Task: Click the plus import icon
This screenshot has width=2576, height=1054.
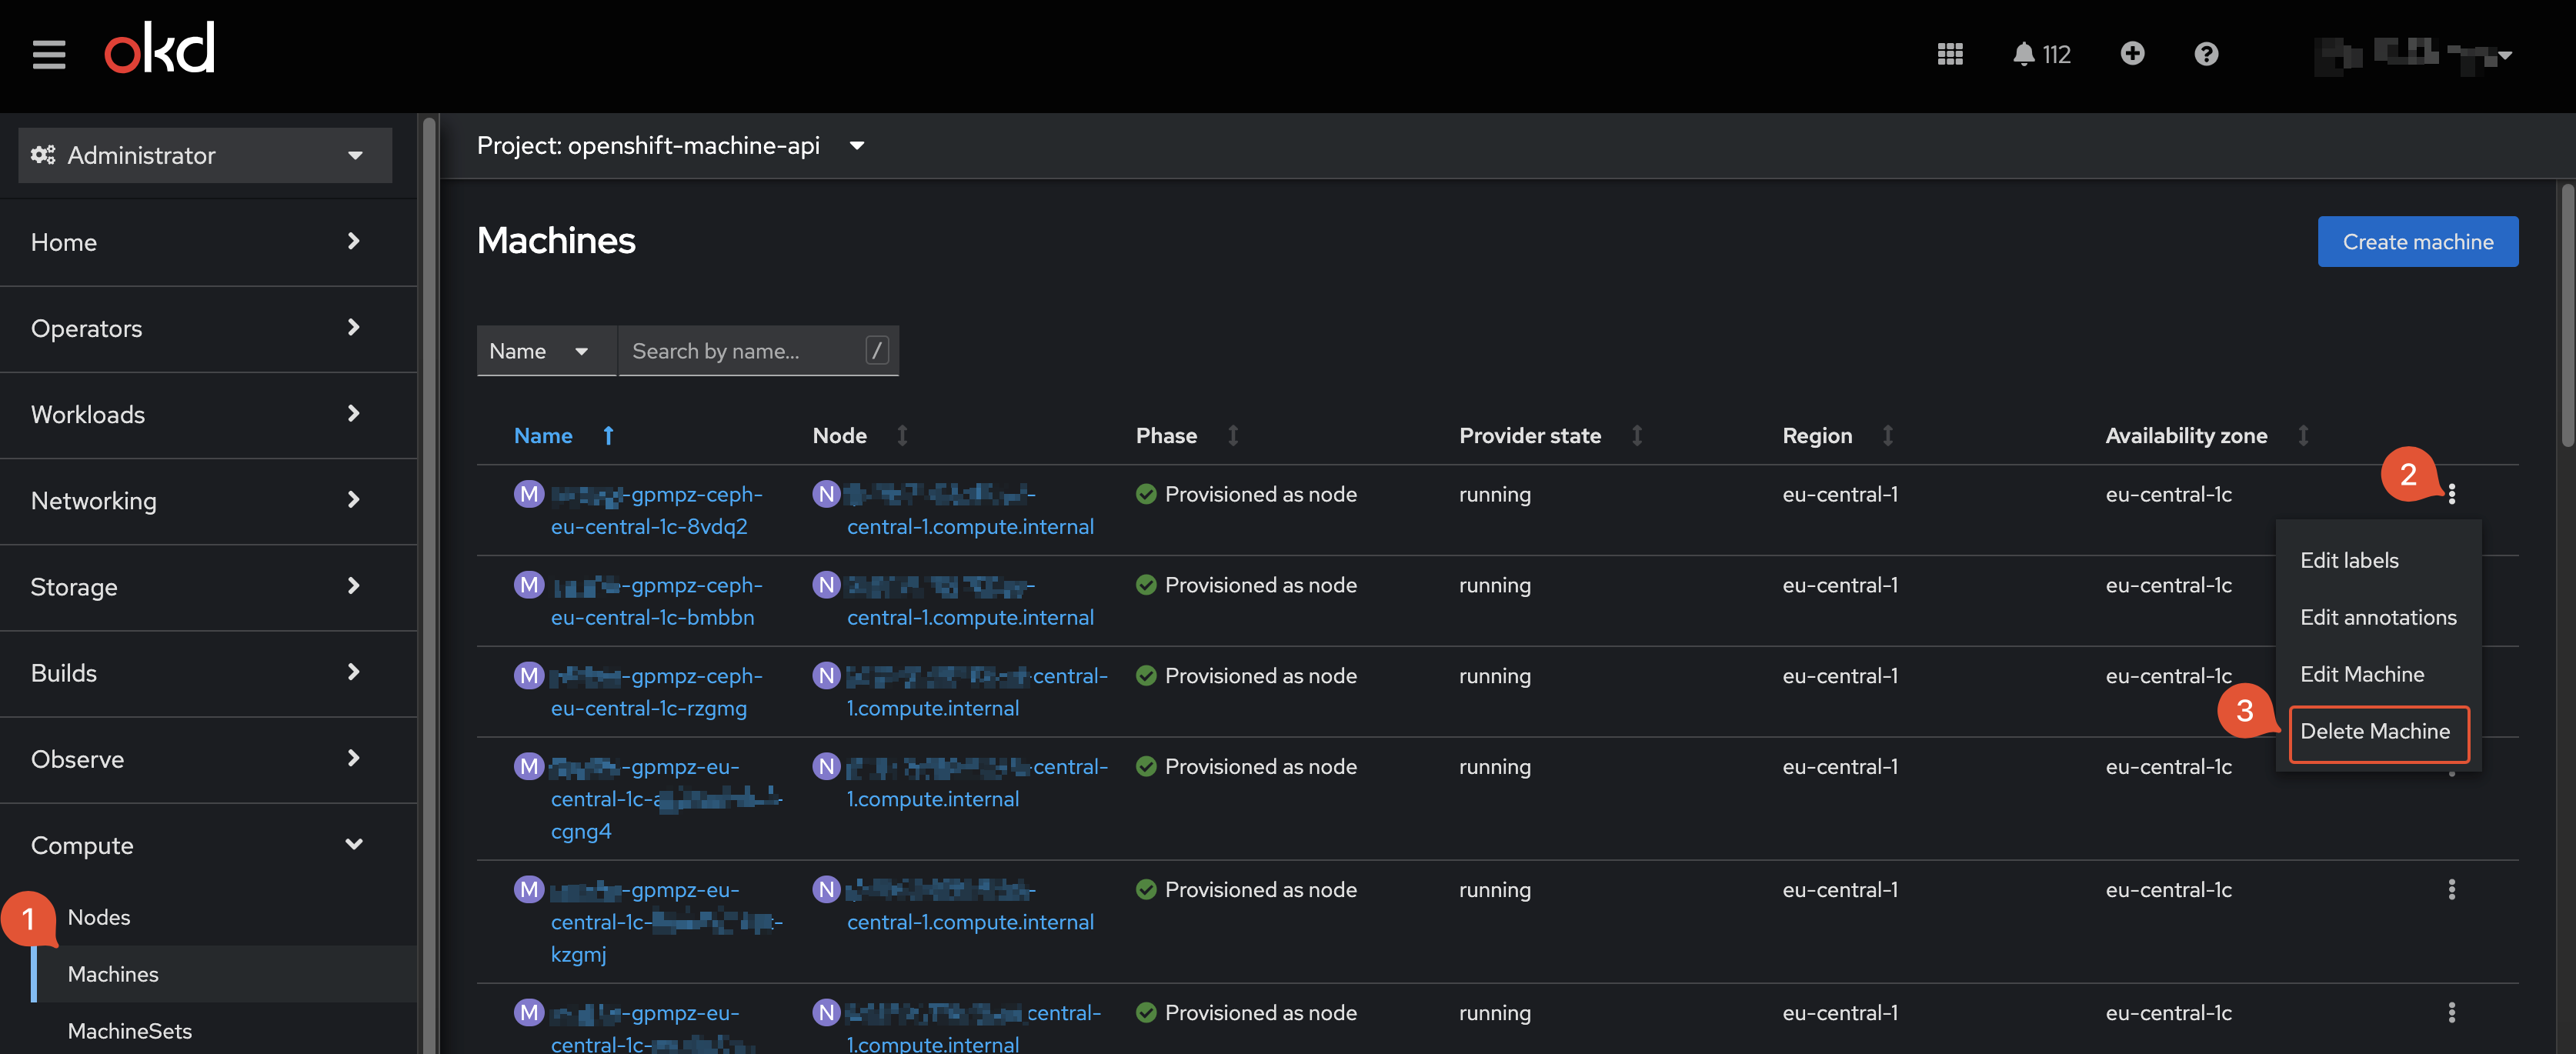Action: point(2132,53)
